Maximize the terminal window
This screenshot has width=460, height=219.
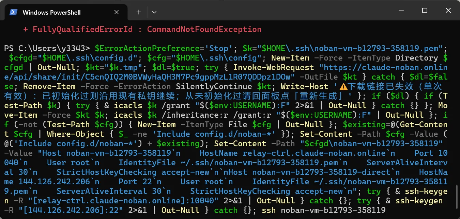coord(425,11)
